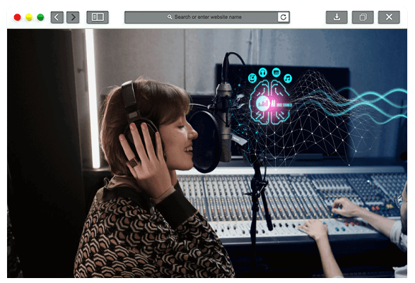This screenshot has width=415, height=283.
Task: Toggle the sidebar panel button
Action: tap(98, 18)
